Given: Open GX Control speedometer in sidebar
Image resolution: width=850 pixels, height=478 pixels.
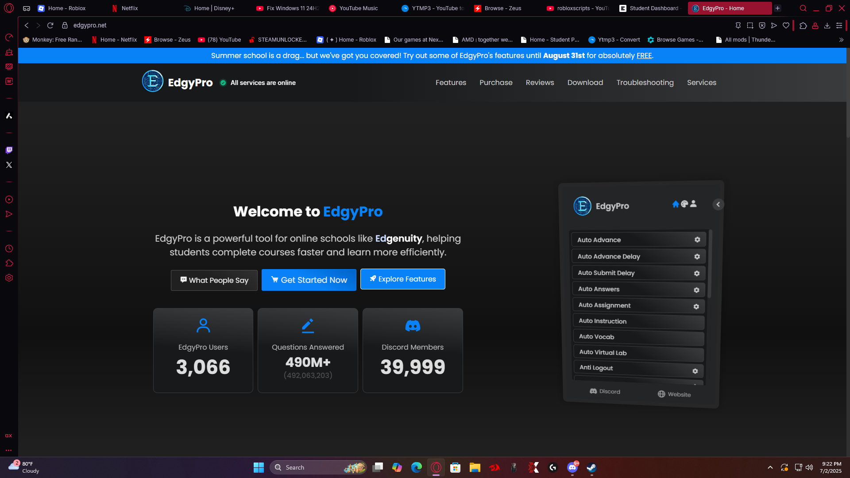Looking at the screenshot, I should click(9, 37).
